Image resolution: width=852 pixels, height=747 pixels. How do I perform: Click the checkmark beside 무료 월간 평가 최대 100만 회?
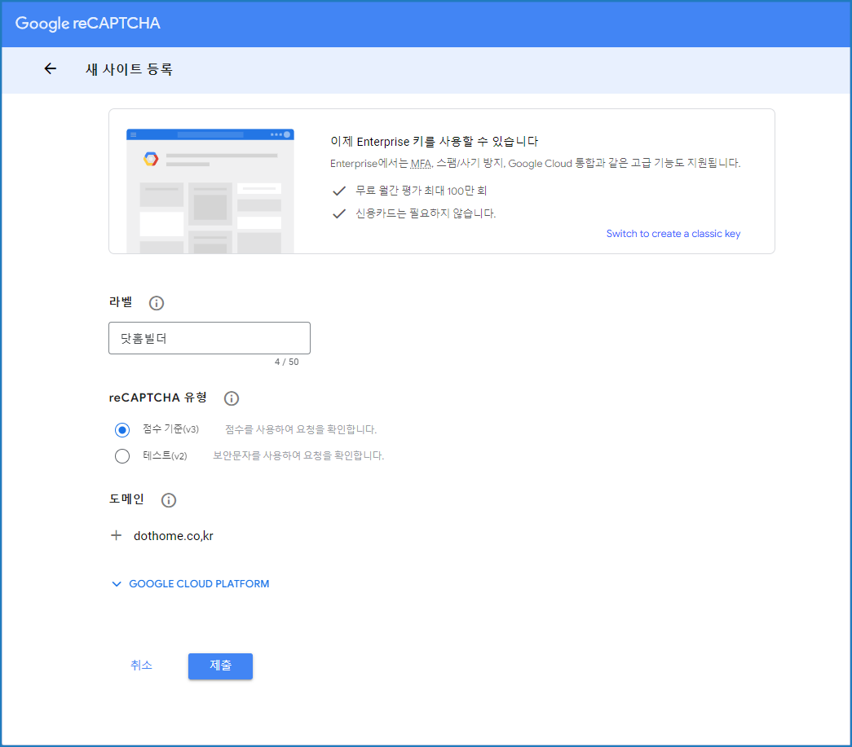(339, 191)
